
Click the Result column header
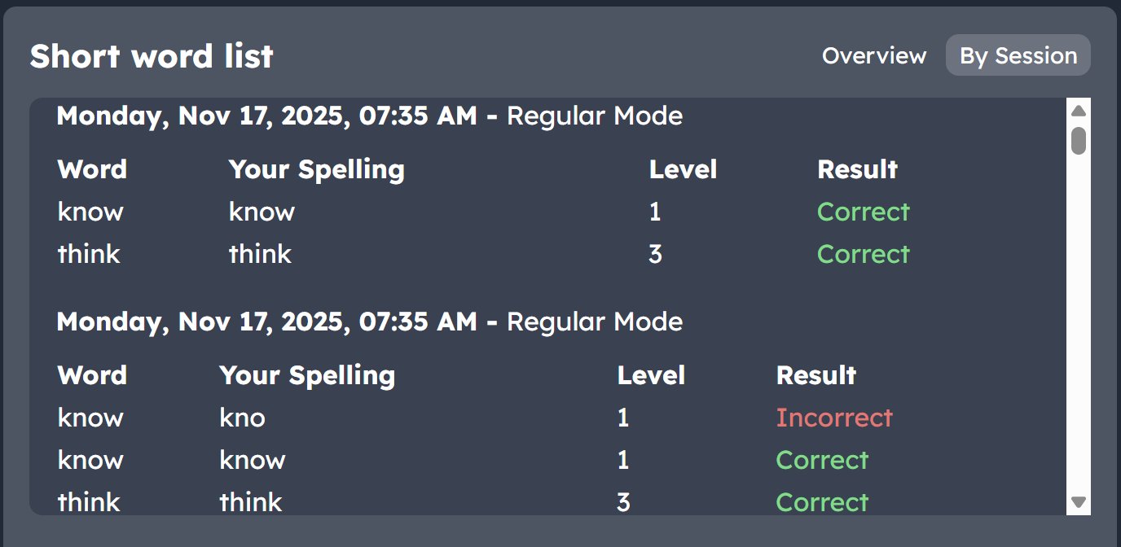[857, 169]
